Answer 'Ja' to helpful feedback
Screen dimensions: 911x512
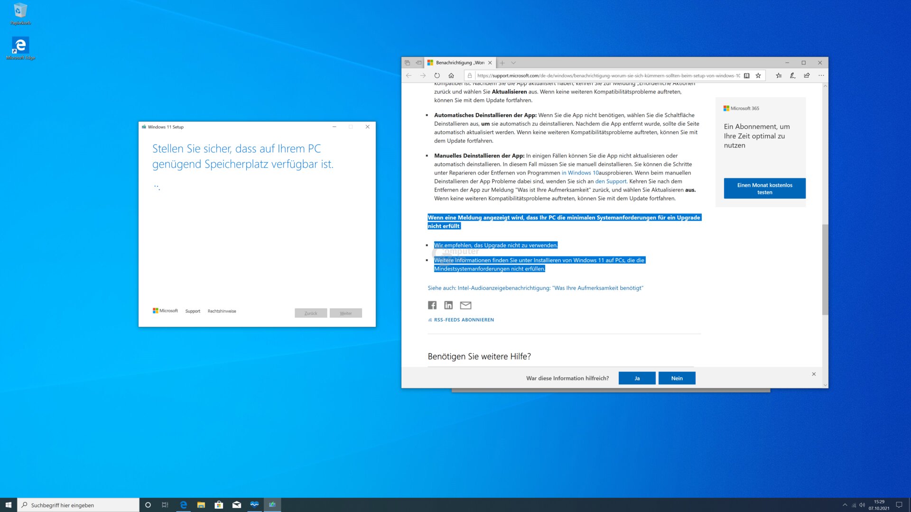point(637,378)
